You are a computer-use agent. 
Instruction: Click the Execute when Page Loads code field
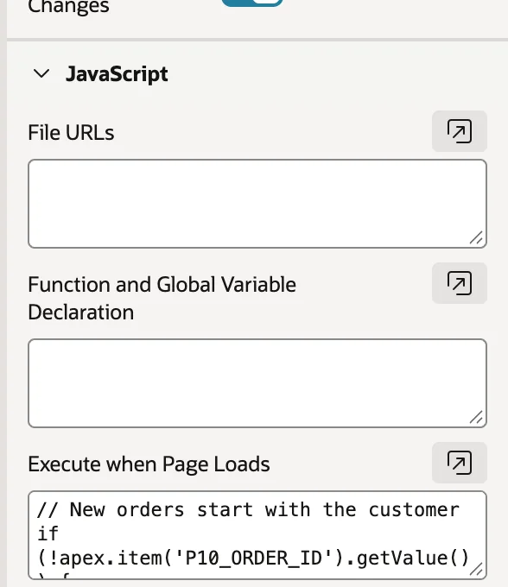click(x=257, y=535)
